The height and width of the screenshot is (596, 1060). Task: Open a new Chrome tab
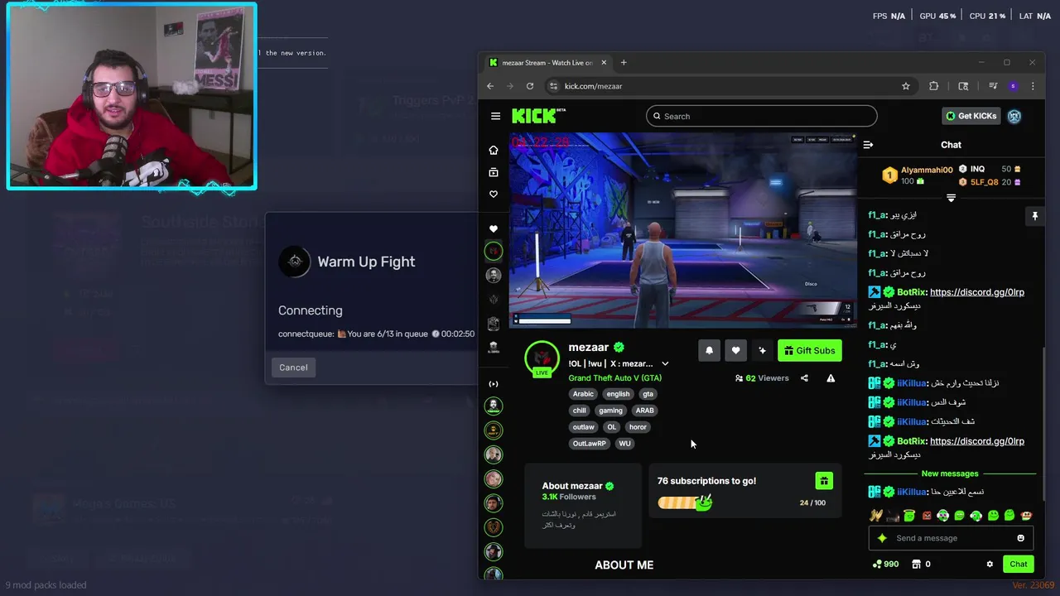click(624, 63)
